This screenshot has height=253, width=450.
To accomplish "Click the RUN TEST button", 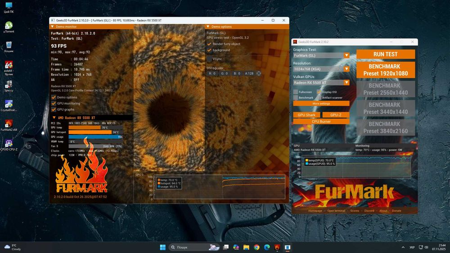I will [x=386, y=54].
